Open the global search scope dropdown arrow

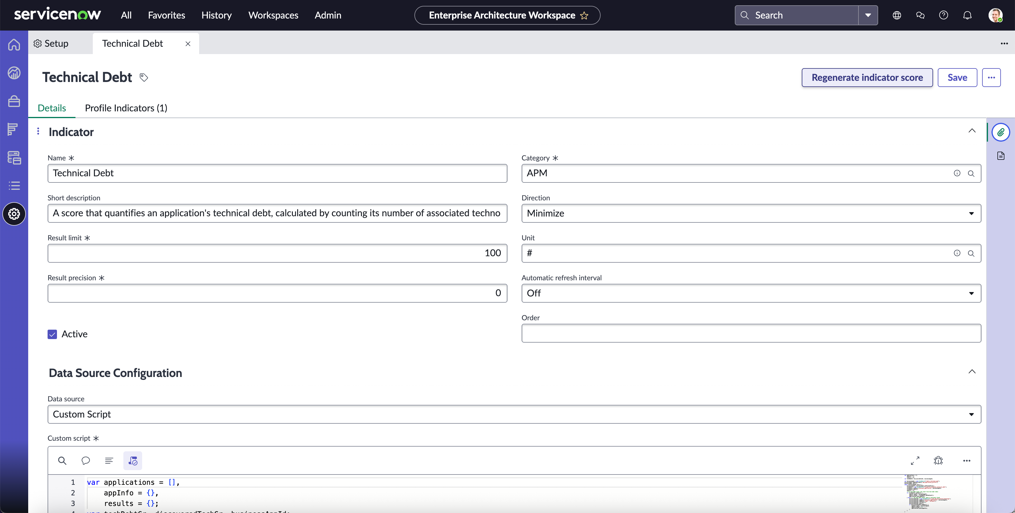pos(868,15)
